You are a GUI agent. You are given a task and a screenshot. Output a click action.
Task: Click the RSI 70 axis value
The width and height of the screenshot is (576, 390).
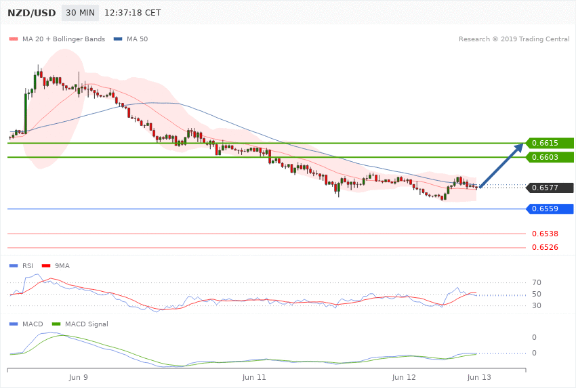click(x=537, y=282)
